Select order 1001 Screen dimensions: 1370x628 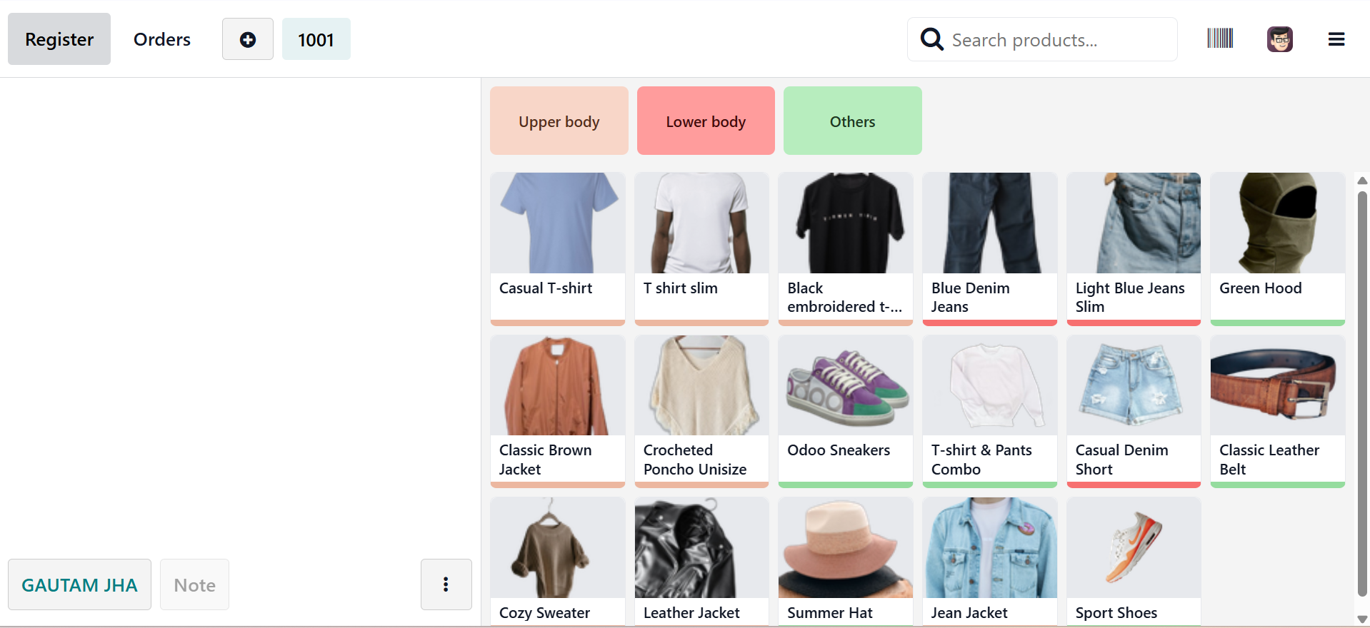[316, 39]
